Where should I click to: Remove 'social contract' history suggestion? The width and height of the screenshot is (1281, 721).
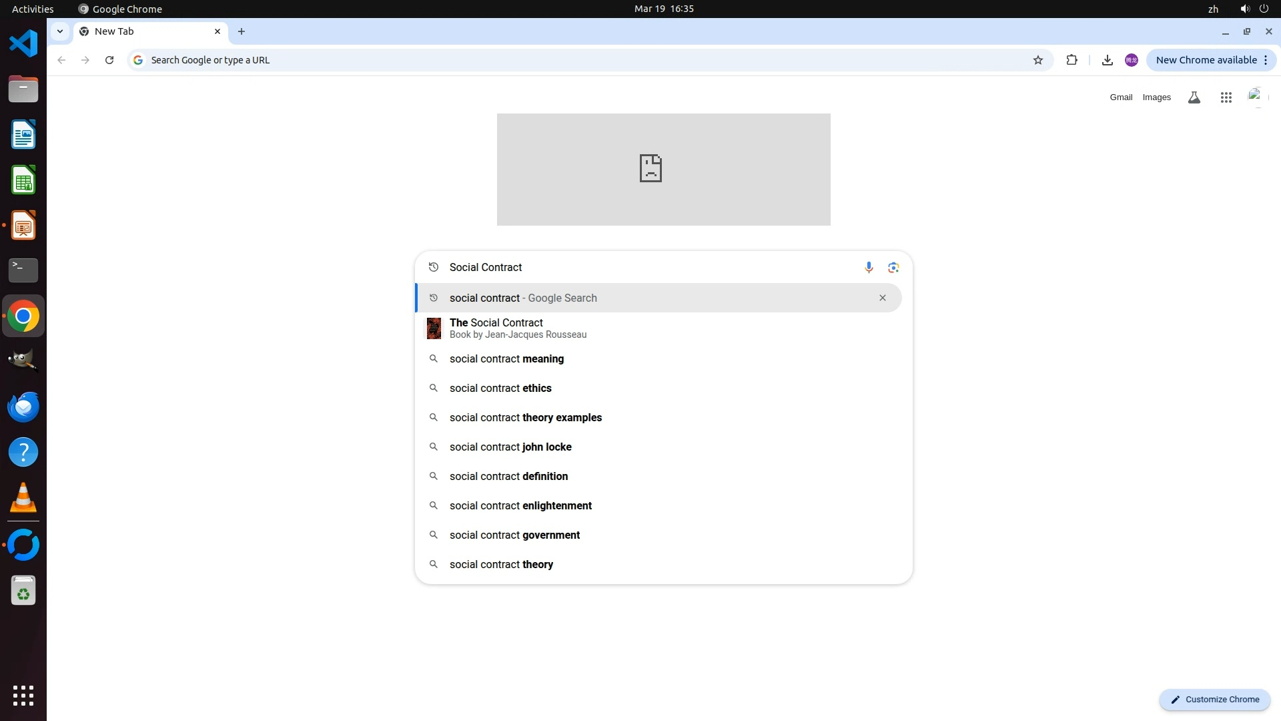pos(882,298)
